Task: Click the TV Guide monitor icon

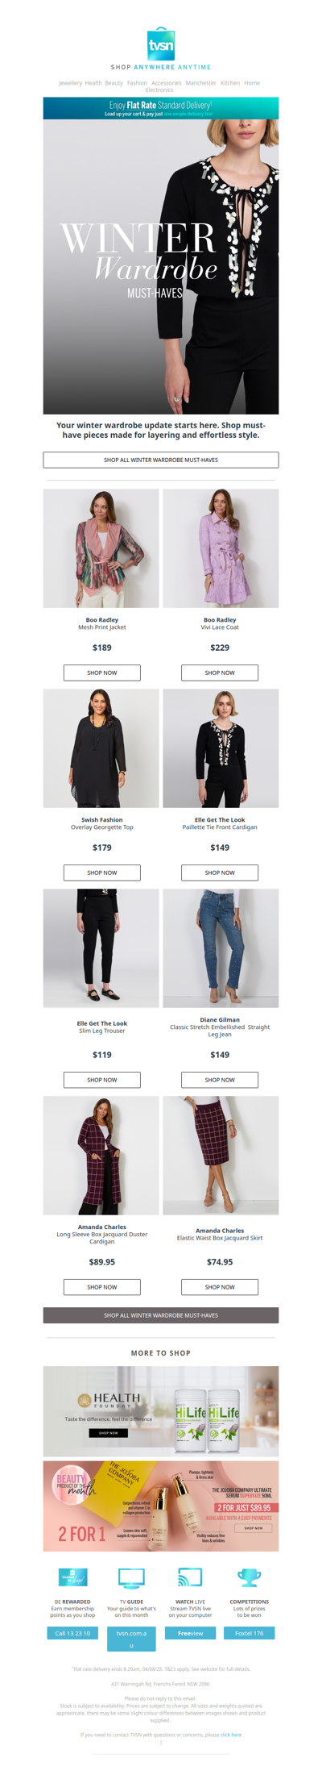Action: coord(131,1578)
